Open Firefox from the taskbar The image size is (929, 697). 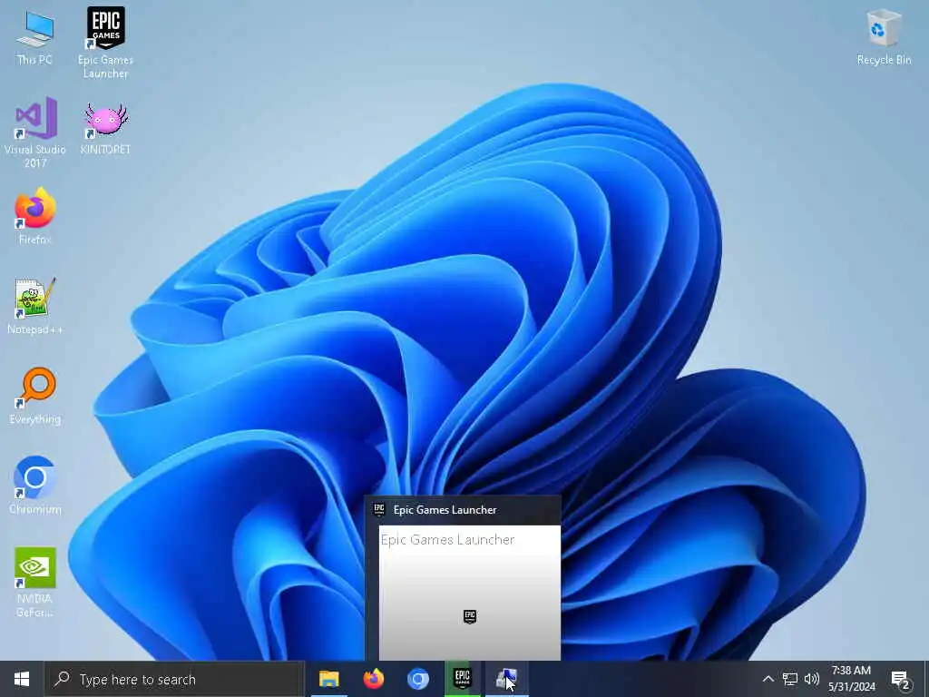(373, 679)
